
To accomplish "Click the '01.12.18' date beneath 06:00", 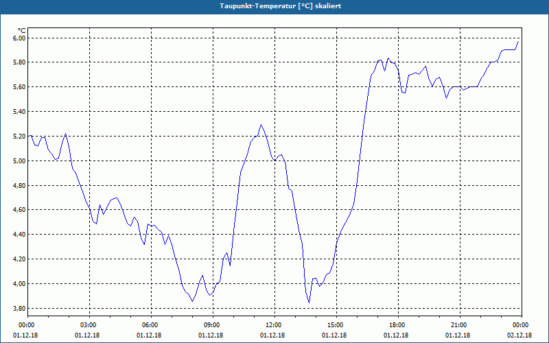I will point(149,335).
